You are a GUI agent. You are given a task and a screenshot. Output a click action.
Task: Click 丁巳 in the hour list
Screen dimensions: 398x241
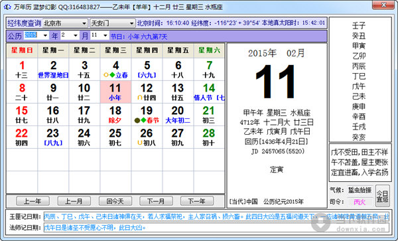coord(359,76)
